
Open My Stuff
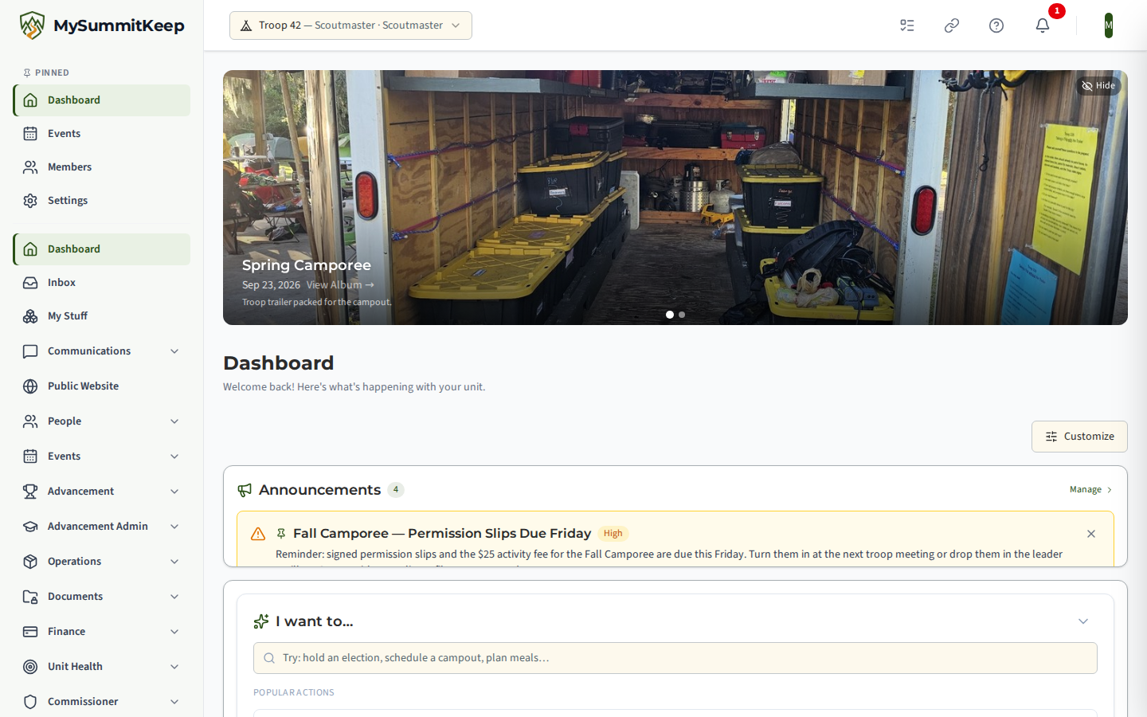point(101,316)
